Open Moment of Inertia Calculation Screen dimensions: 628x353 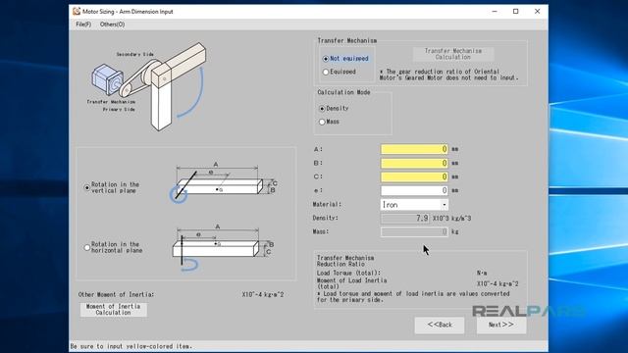tap(114, 310)
